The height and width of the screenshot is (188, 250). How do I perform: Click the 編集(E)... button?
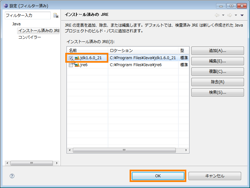[218, 61]
